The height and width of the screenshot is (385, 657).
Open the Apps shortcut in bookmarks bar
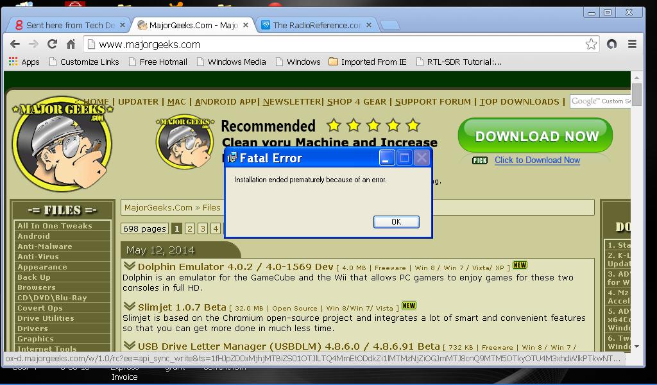pos(24,62)
